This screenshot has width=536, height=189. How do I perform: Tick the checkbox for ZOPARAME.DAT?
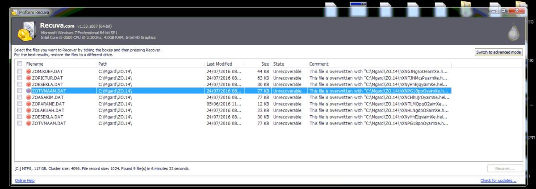[20, 104]
